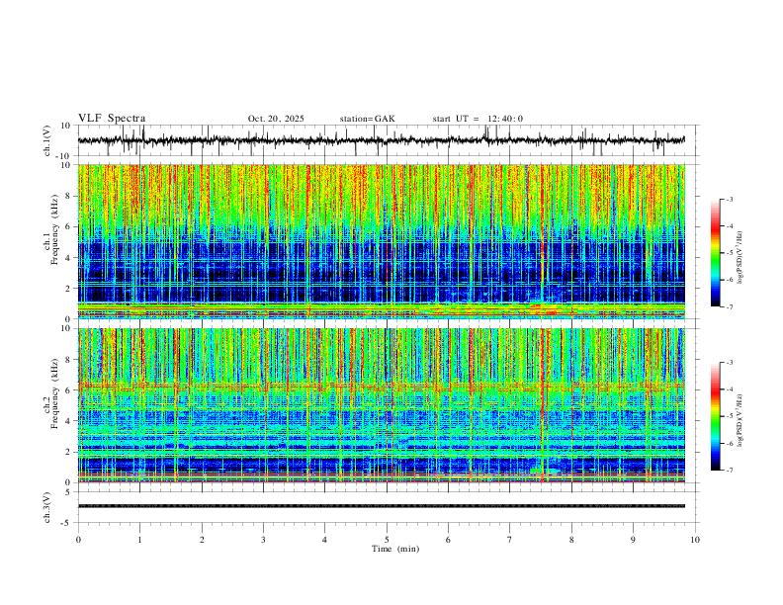The image size is (783, 605).
Task: Click the 'ch.3(V)' axis label
Action: click(47, 507)
